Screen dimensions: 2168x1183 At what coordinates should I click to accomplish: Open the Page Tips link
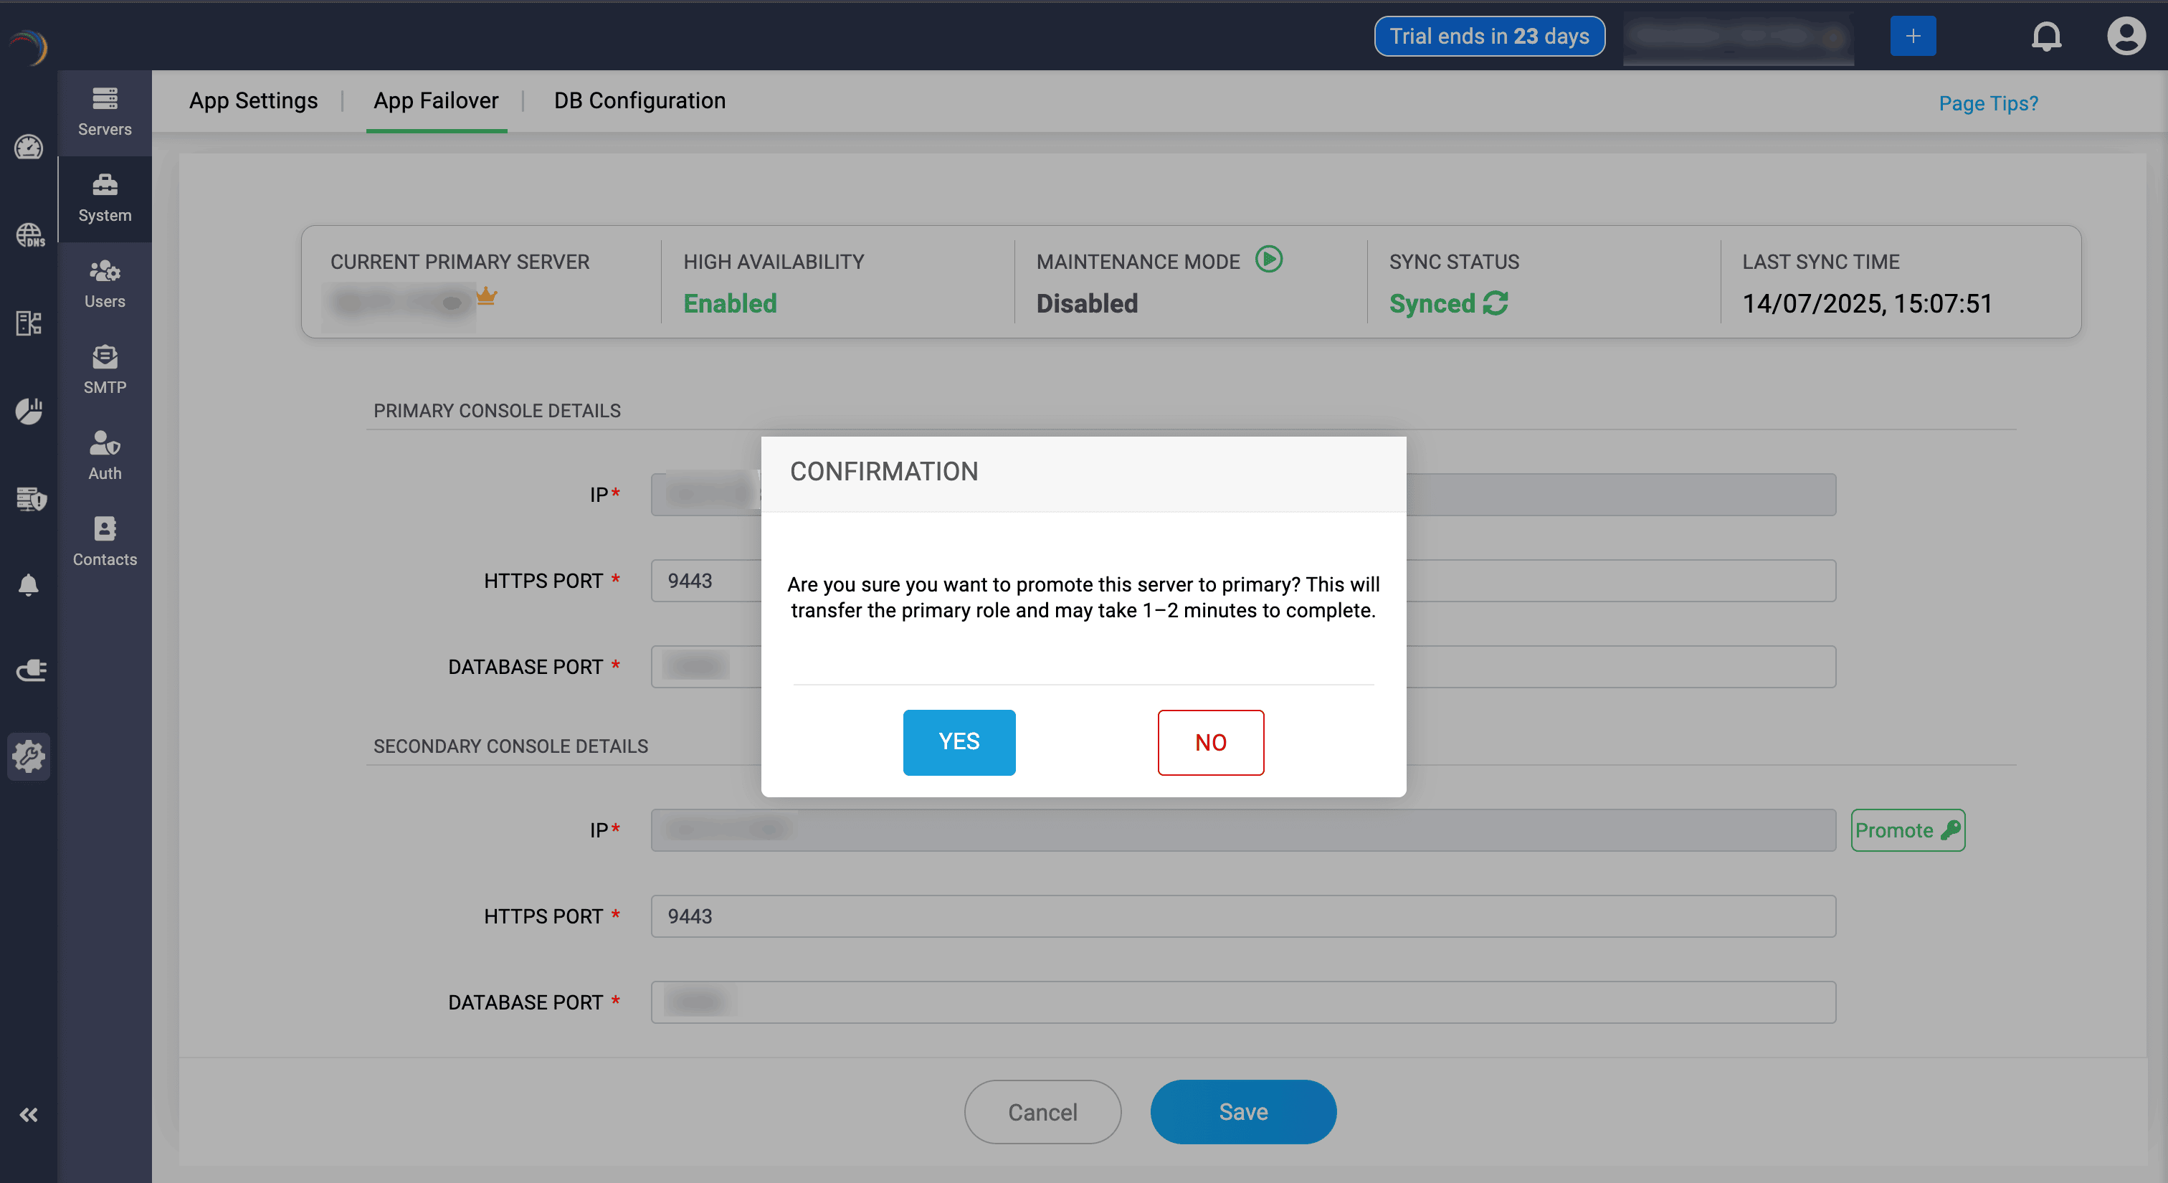[1987, 103]
